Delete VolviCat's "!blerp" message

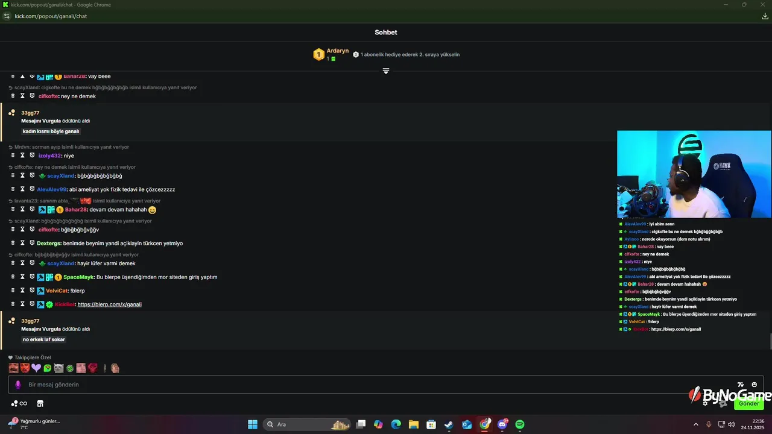pyautogui.click(x=13, y=290)
